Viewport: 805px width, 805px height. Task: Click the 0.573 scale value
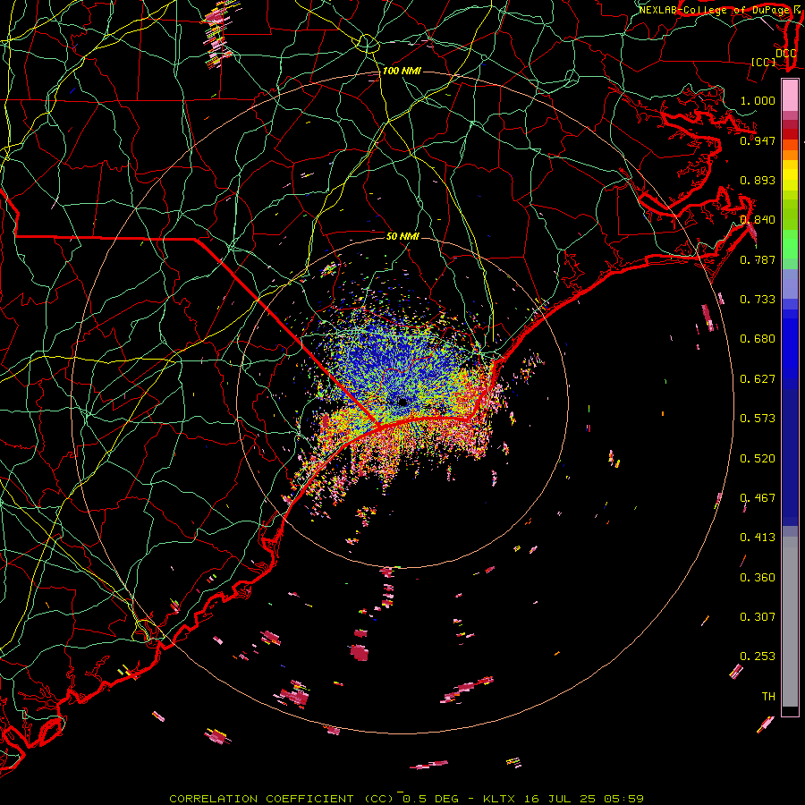click(x=758, y=419)
